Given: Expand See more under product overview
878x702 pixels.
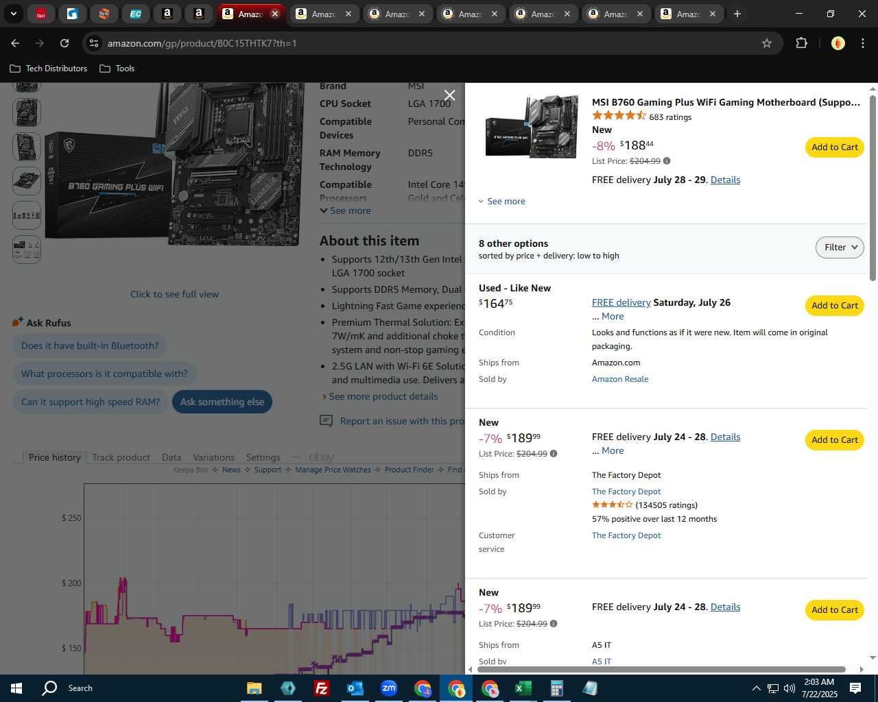Looking at the screenshot, I should (x=345, y=210).
